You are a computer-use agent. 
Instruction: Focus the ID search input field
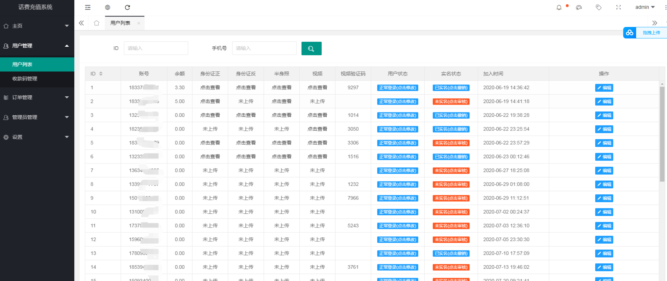click(x=156, y=48)
